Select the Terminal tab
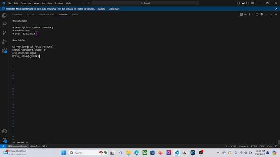Screen dimensions: 280x157 [x=63, y=14]
